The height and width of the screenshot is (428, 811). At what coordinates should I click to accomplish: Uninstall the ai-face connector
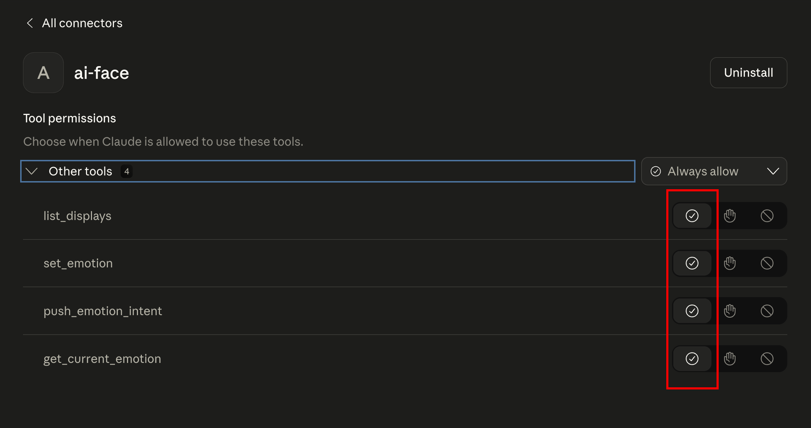point(748,73)
